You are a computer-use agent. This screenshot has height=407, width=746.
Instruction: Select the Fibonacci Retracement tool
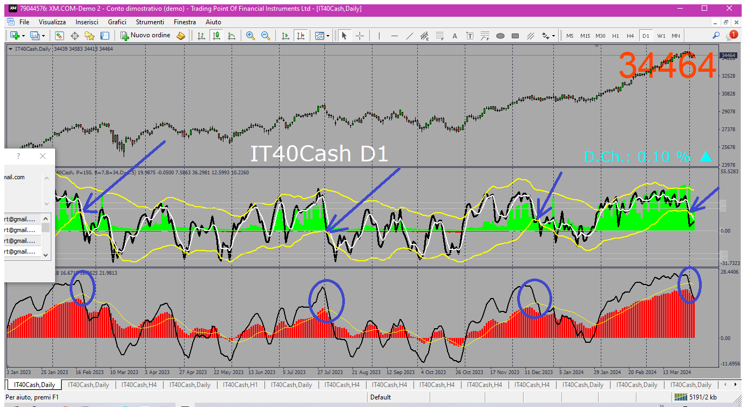coord(440,36)
